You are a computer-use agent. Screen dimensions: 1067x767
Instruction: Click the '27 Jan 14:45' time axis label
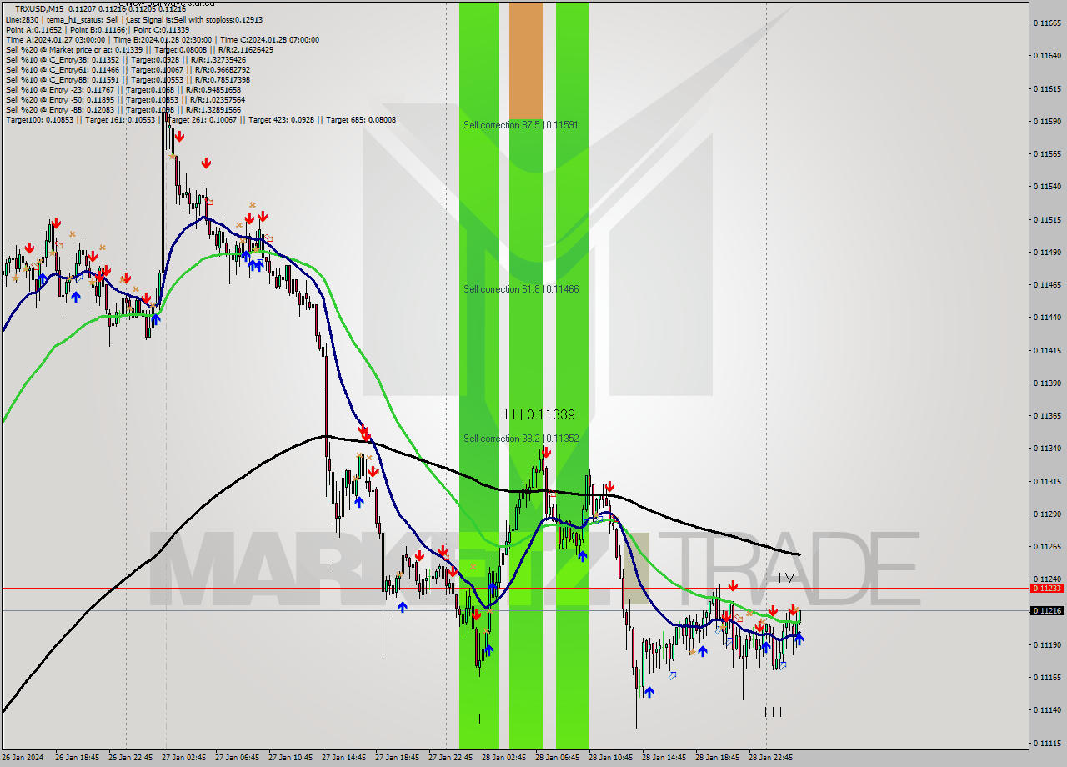click(x=343, y=758)
